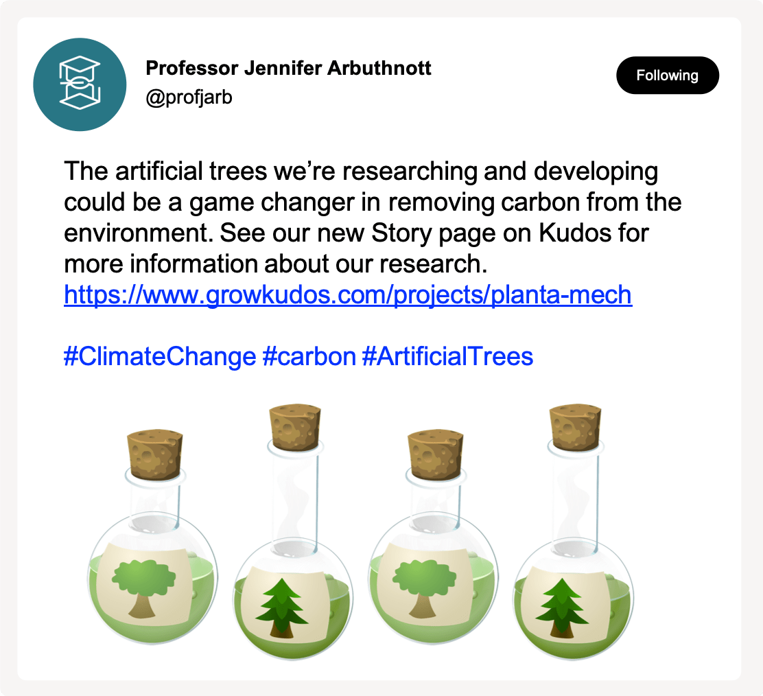The height and width of the screenshot is (696, 763).
Task: Click the pine tree label on the second flask
Action: tap(281, 604)
